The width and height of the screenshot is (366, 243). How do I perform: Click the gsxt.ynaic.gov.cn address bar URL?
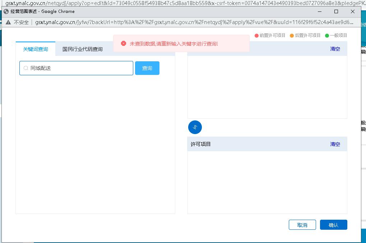click(194, 22)
